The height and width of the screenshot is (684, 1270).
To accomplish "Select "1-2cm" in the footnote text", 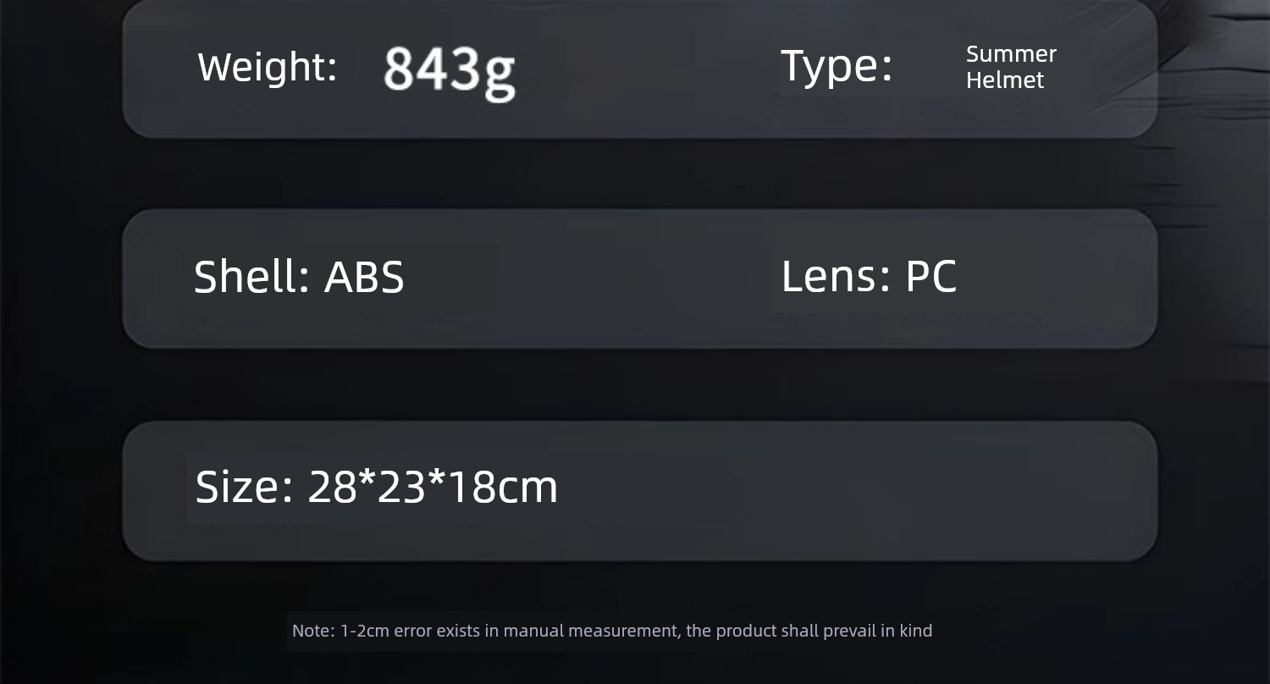I will pos(365,631).
